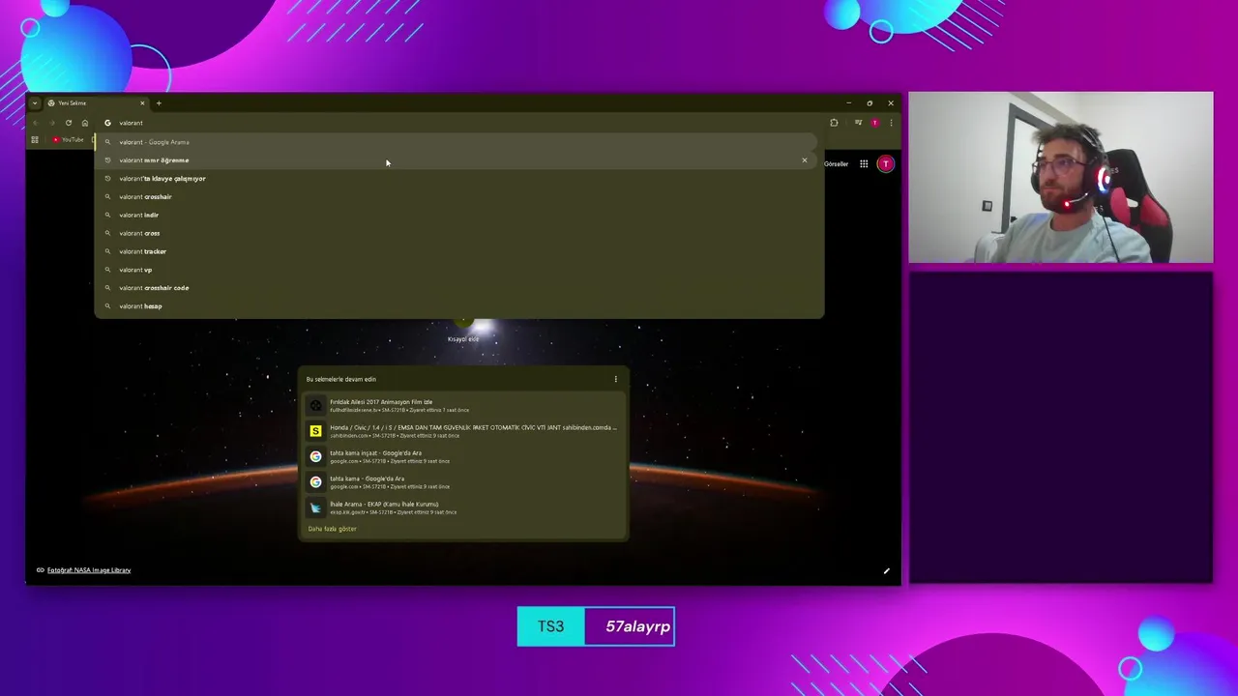Open the toolbar profile avatar T
This screenshot has height=696, width=1238.
(874, 123)
